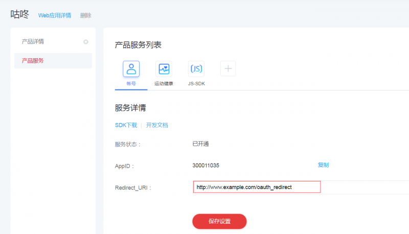Click the icon beside 产品详情
409x234 pixels.
[86, 42]
